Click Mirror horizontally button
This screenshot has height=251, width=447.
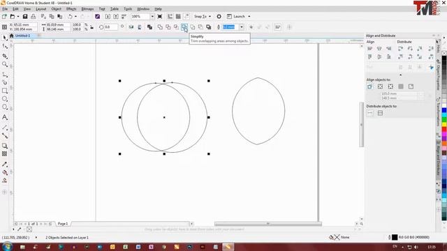click(x=131, y=27)
